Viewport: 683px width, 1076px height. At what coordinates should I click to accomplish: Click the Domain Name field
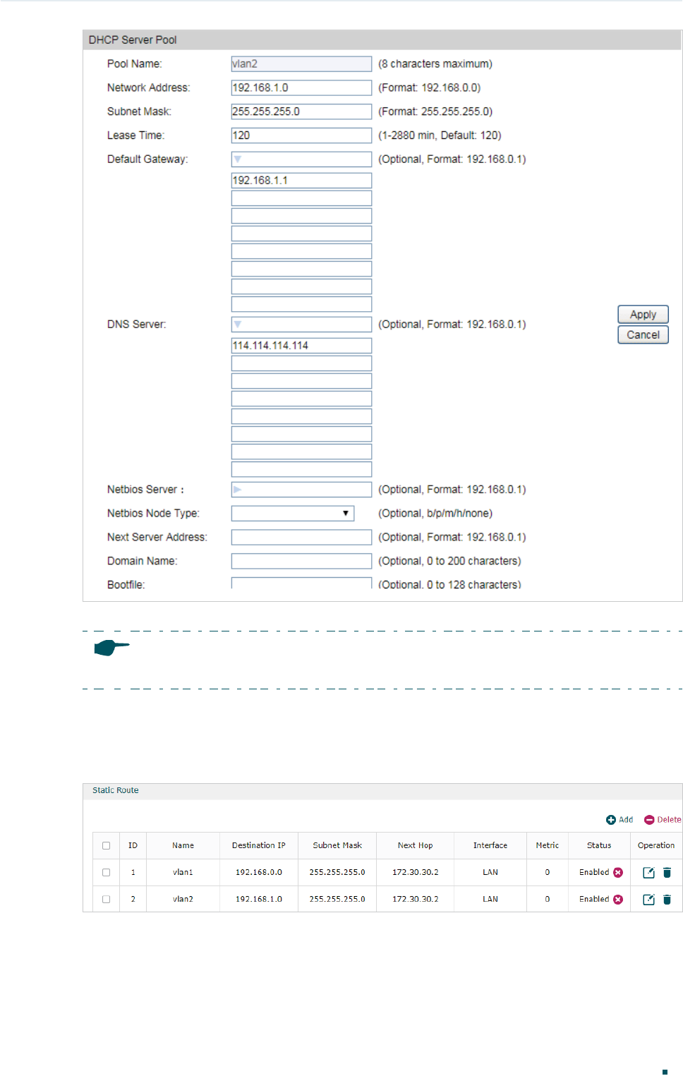click(301, 562)
